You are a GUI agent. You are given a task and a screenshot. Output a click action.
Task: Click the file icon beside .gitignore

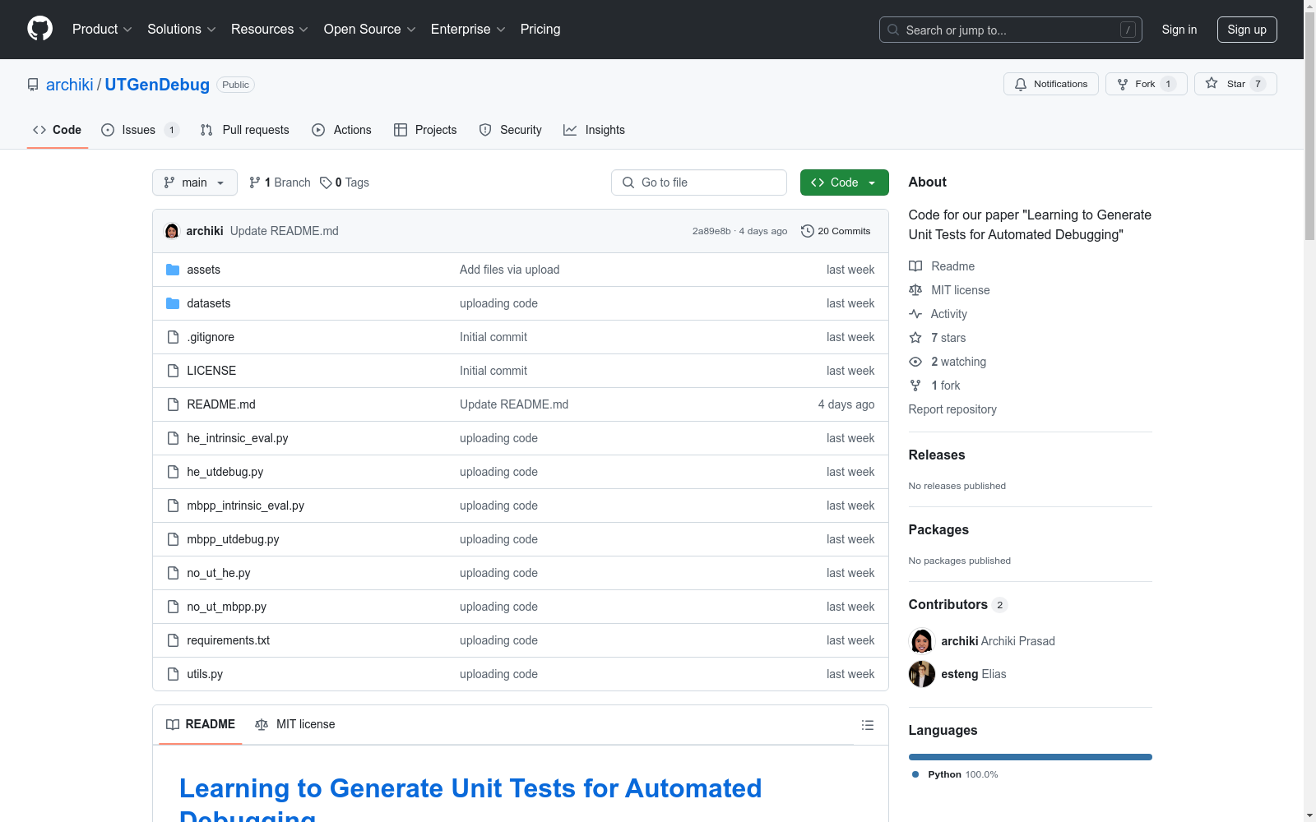click(173, 337)
